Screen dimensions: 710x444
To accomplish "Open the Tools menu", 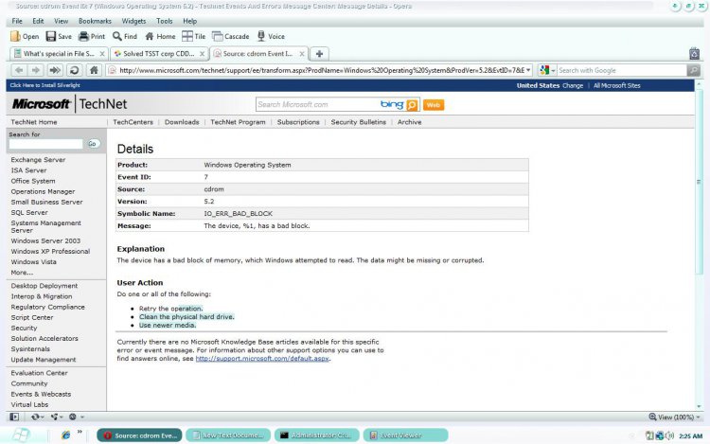I will click(165, 21).
